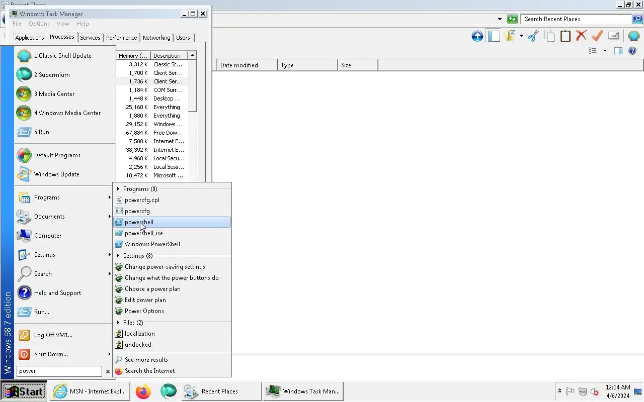Open the address bar history dropdown

500,19
